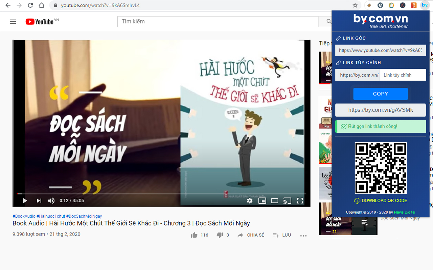Play the paused video

coord(24,200)
